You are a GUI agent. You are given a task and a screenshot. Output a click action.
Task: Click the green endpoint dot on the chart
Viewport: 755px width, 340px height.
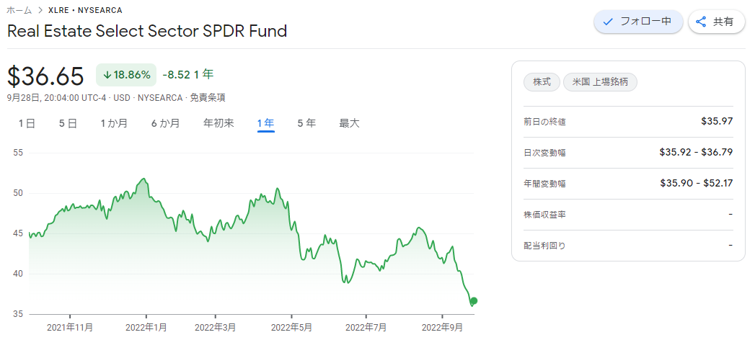tap(474, 300)
